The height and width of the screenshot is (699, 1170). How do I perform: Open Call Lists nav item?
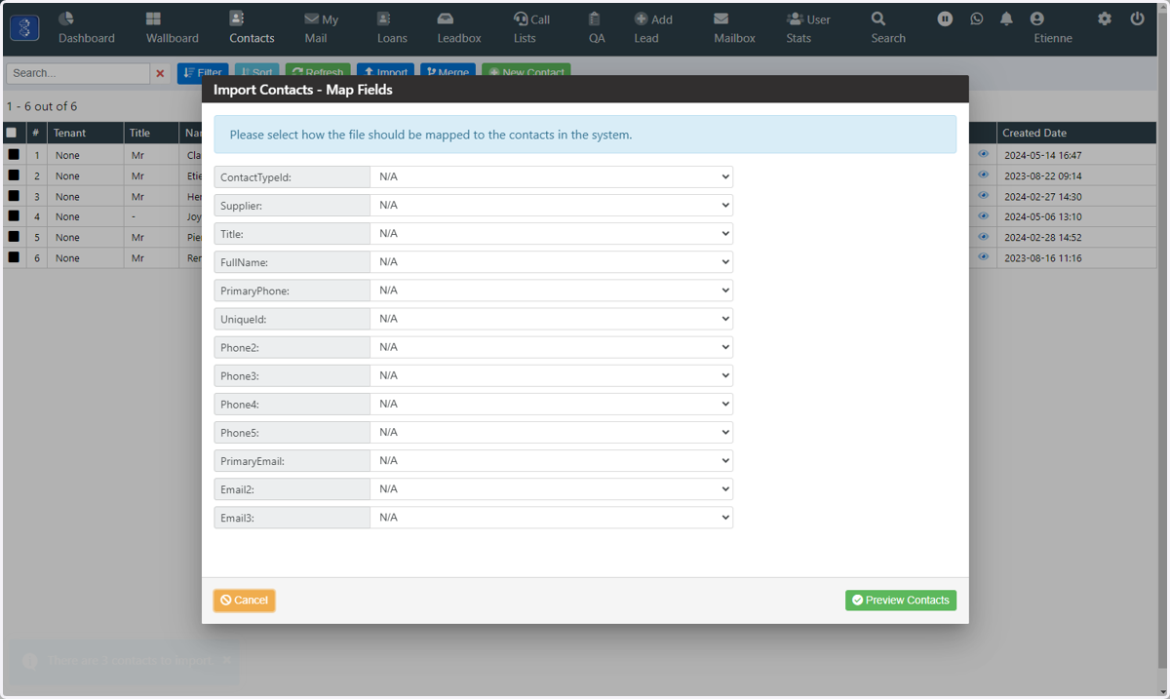point(531,28)
